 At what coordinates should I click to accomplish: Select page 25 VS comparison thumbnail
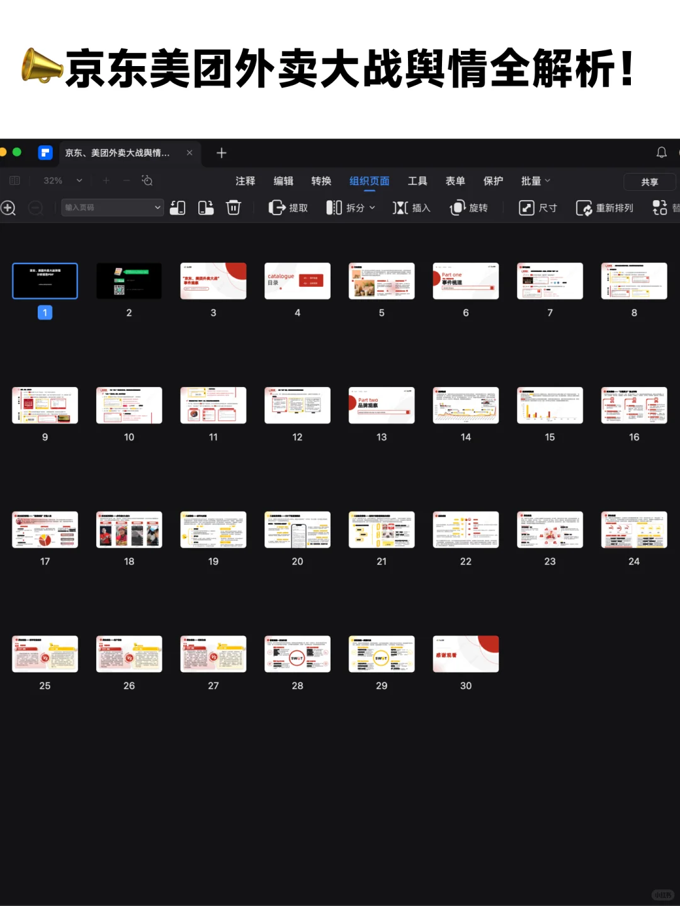(x=45, y=654)
